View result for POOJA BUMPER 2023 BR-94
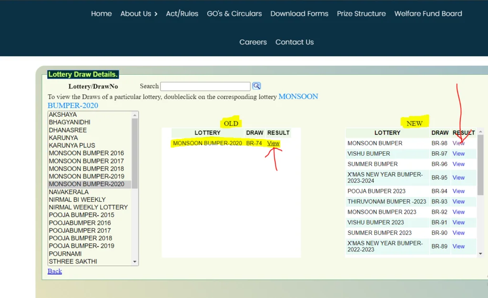 458,191
